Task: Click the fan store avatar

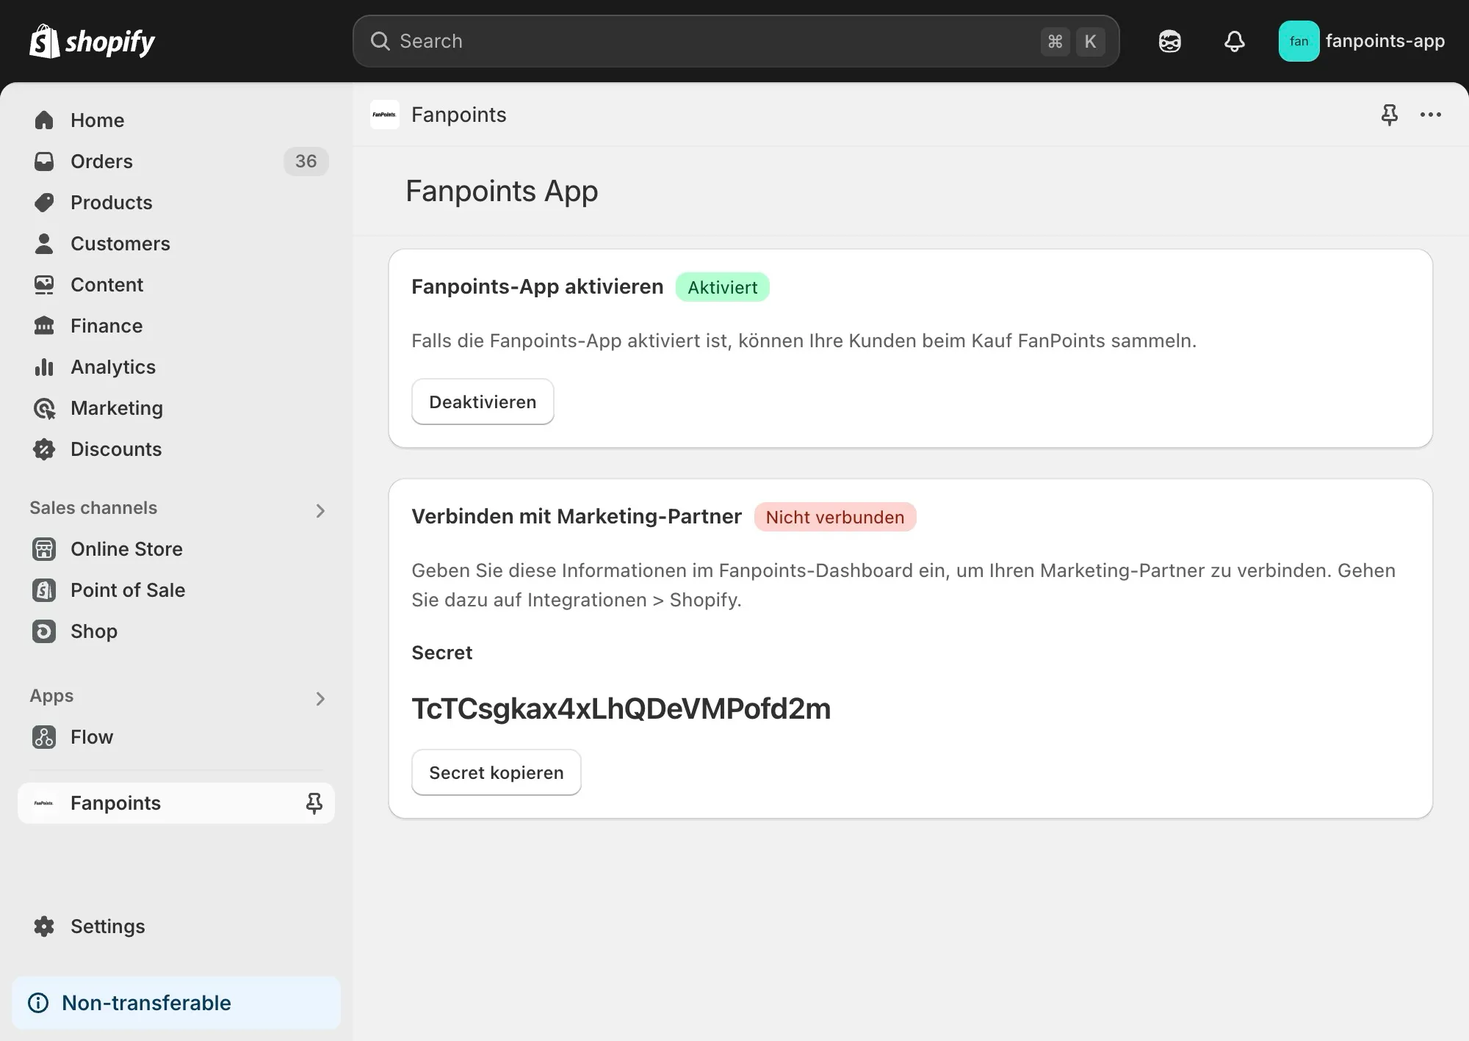Action: (x=1299, y=41)
